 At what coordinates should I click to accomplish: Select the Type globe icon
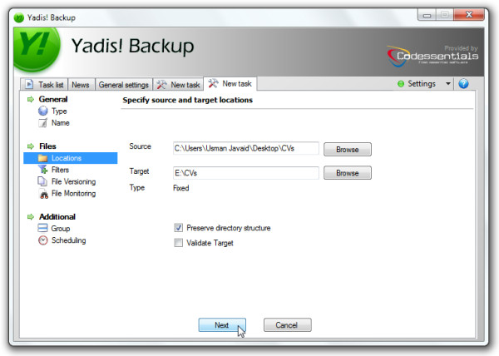42,111
